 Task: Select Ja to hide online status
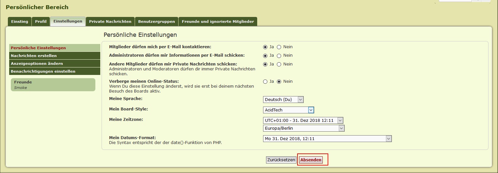click(x=265, y=82)
